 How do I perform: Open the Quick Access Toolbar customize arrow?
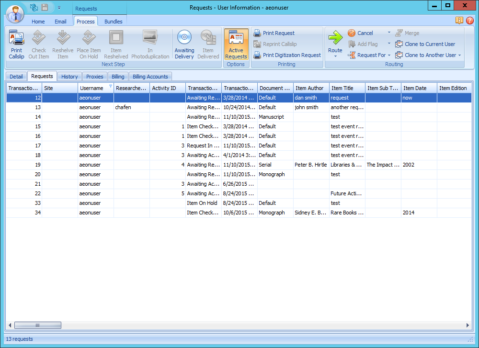tap(59, 8)
